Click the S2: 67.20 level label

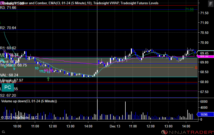(8, 95)
